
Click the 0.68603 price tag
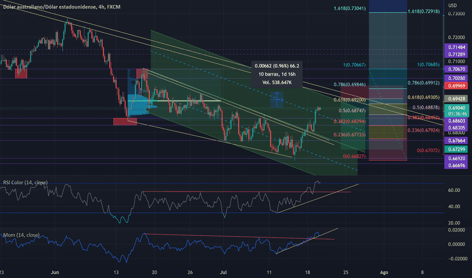pos(456,121)
